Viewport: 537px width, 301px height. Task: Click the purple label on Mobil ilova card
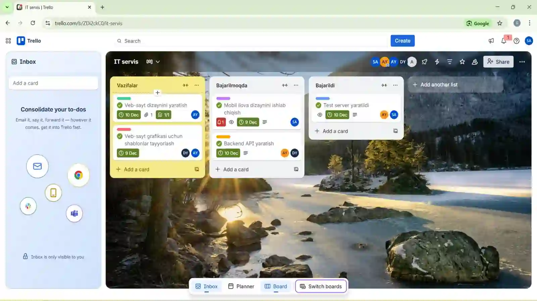tap(223, 98)
